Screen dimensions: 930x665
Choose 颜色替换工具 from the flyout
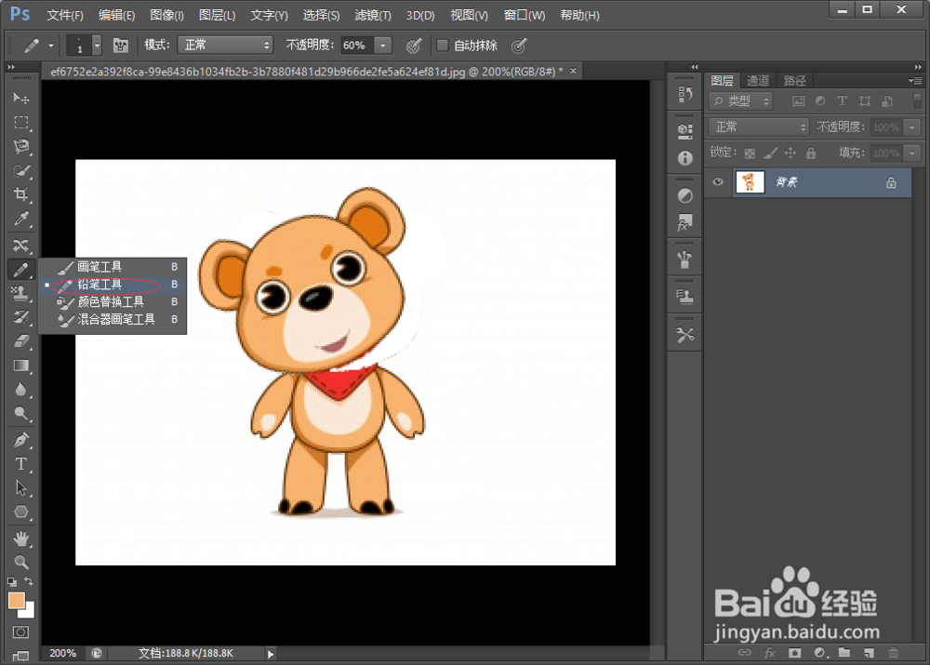(x=113, y=301)
